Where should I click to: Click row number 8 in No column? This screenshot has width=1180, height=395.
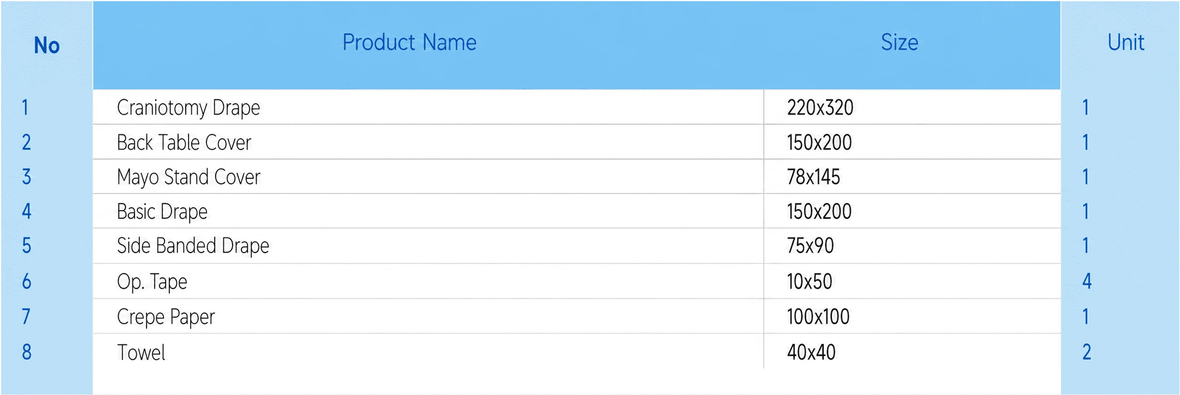27,353
